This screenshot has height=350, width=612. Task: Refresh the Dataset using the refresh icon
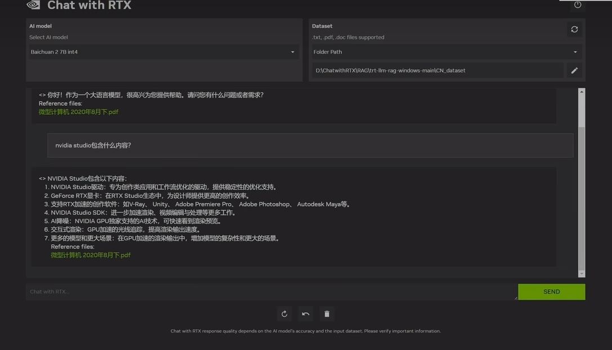(x=574, y=29)
